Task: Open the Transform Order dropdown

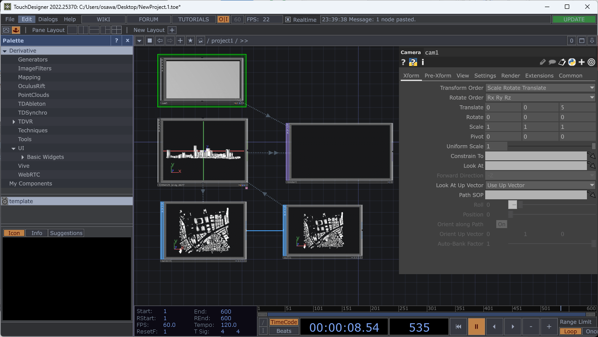Action: point(540,88)
